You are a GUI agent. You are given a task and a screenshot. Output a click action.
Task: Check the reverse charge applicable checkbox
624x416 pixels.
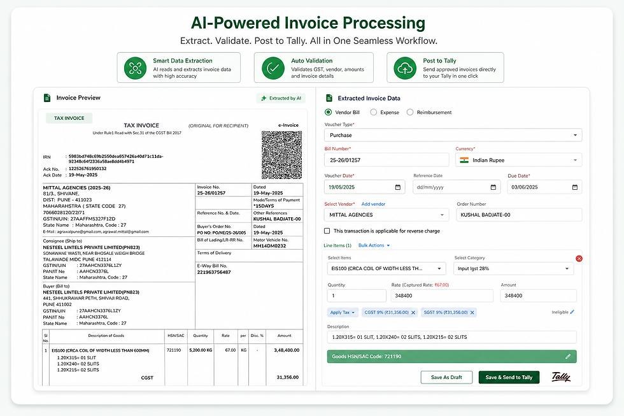327,231
